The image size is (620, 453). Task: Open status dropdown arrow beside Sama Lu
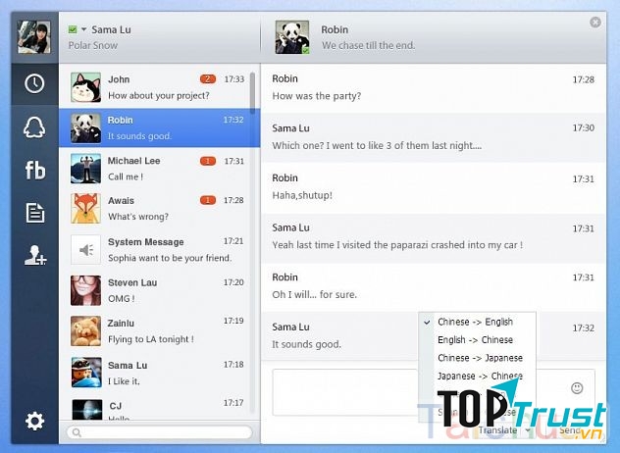[x=83, y=29]
